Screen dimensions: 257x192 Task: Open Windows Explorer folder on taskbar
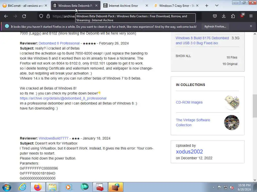click(x=52, y=187)
